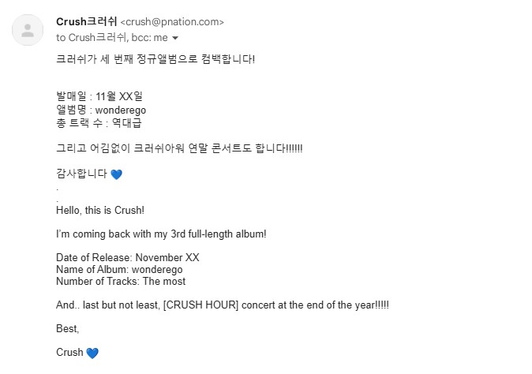Click the 총 트랙 수 : 역대급 line

click(x=99, y=123)
